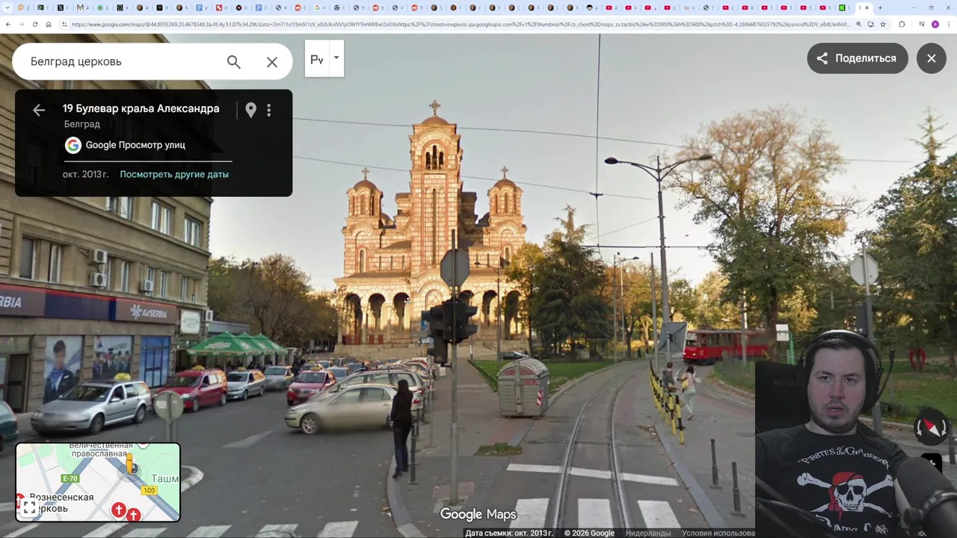Viewport: 957px width, 538px height.
Task: Click the browser Forward arrow
Action: click(21, 25)
